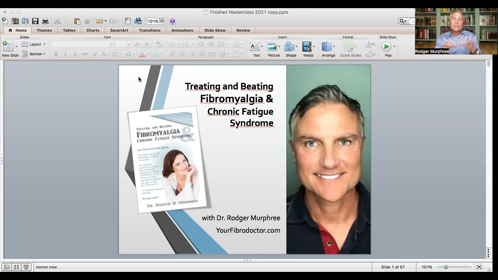Toggle Italic formatting
This screenshot has height=280, width=498.
pyautogui.click(x=65, y=54)
